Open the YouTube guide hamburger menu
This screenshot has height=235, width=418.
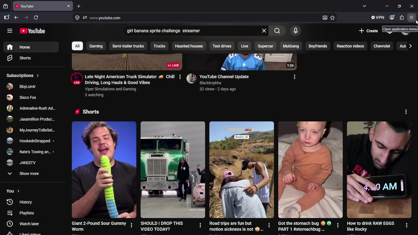point(10,31)
